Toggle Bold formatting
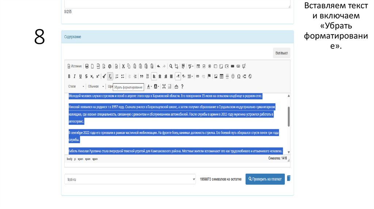This screenshot has width=374, height=209. pyautogui.click(x=69, y=76)
